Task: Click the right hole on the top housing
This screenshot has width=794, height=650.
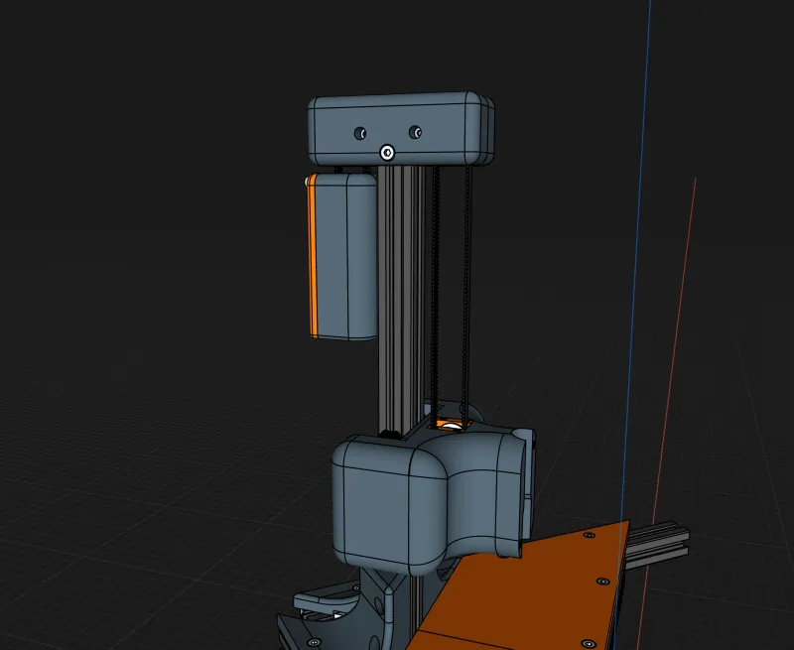Action: click(417, 132)
